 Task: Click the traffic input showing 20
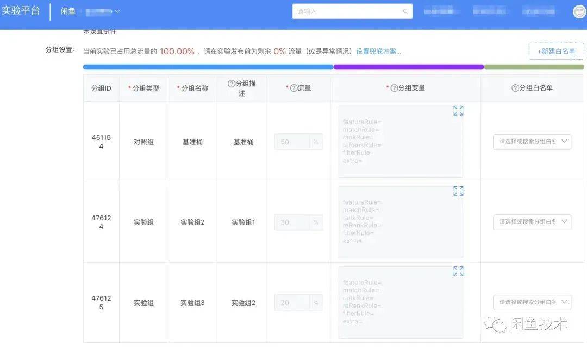[x=292, y=303]
